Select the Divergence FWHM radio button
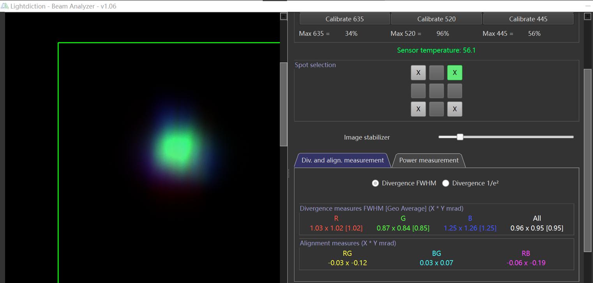 click(x=375, y=183)
